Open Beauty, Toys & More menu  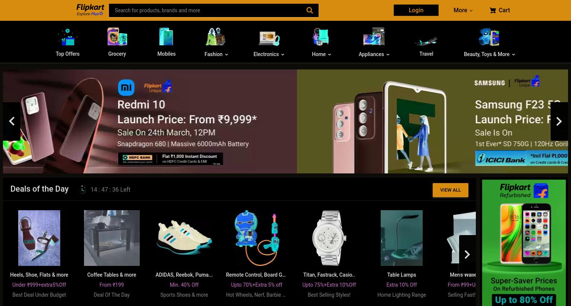(x=489, y=54)
